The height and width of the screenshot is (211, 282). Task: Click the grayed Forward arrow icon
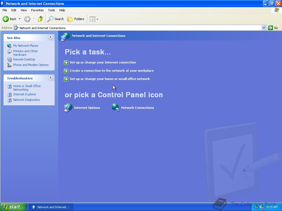(x=27, y=19)
